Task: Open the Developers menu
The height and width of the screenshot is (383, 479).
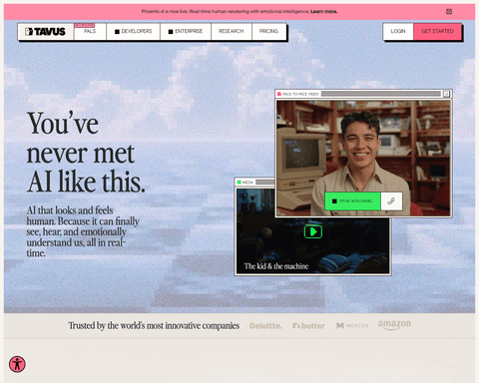Action: click(133, 31)
